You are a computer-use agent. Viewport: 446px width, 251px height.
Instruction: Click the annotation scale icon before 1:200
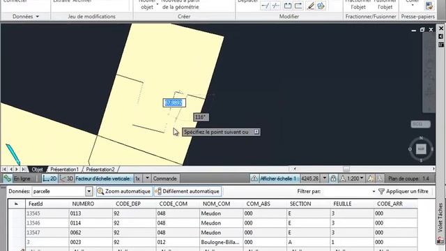tap(343, 178)
